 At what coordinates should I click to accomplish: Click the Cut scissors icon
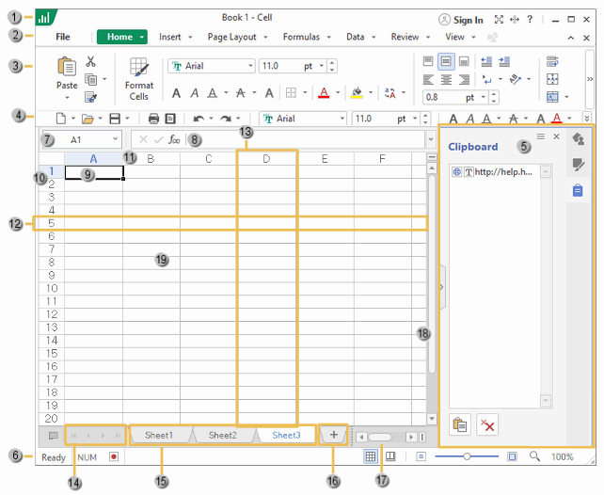click(x=90, y=61)
